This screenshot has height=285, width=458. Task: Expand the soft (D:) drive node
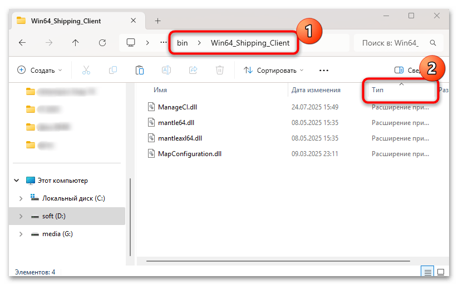click(21, 216)
